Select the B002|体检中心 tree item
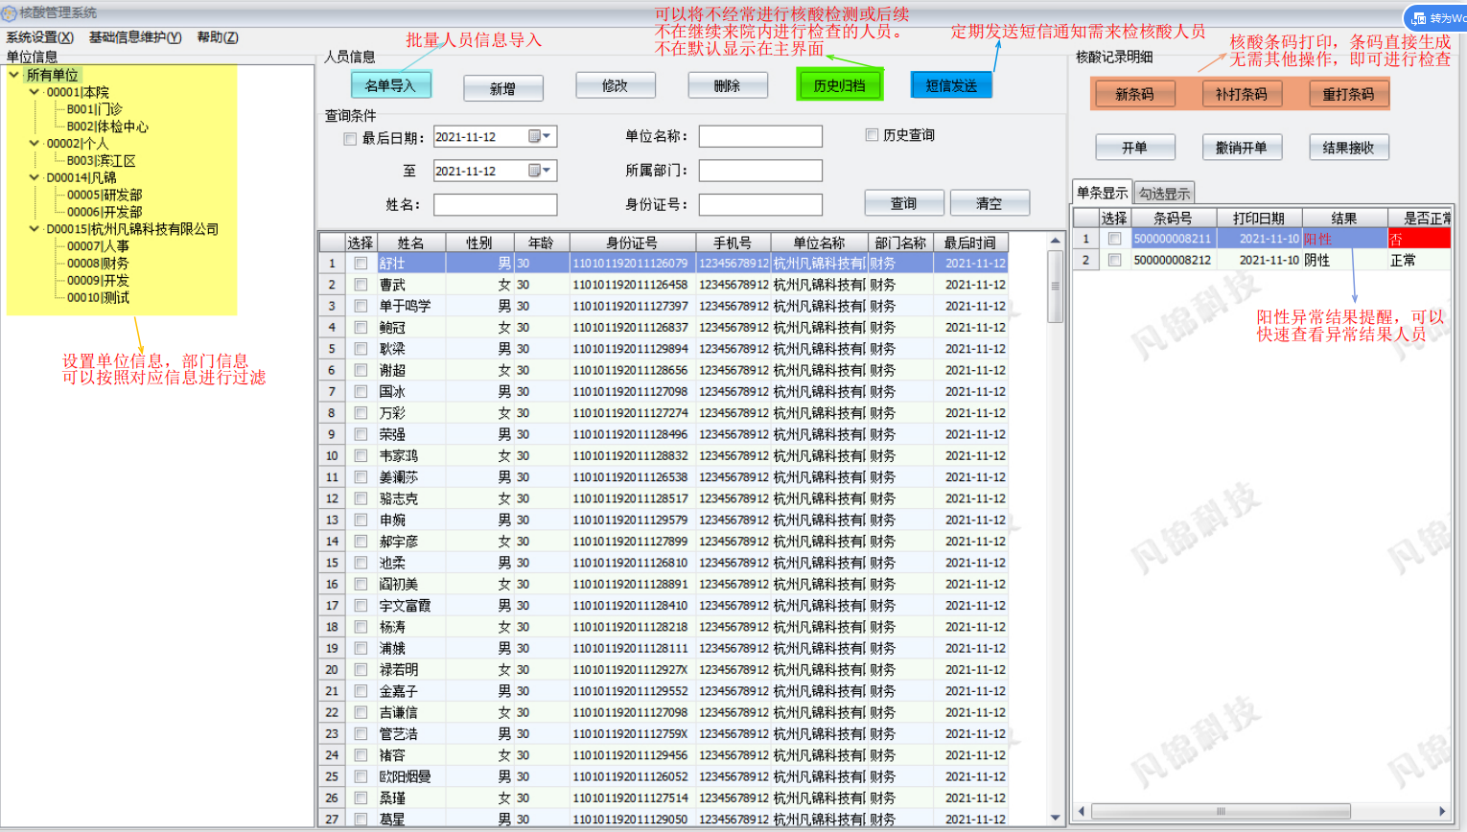Screen dimensions: 1467x832 click(x=107, y=127)
